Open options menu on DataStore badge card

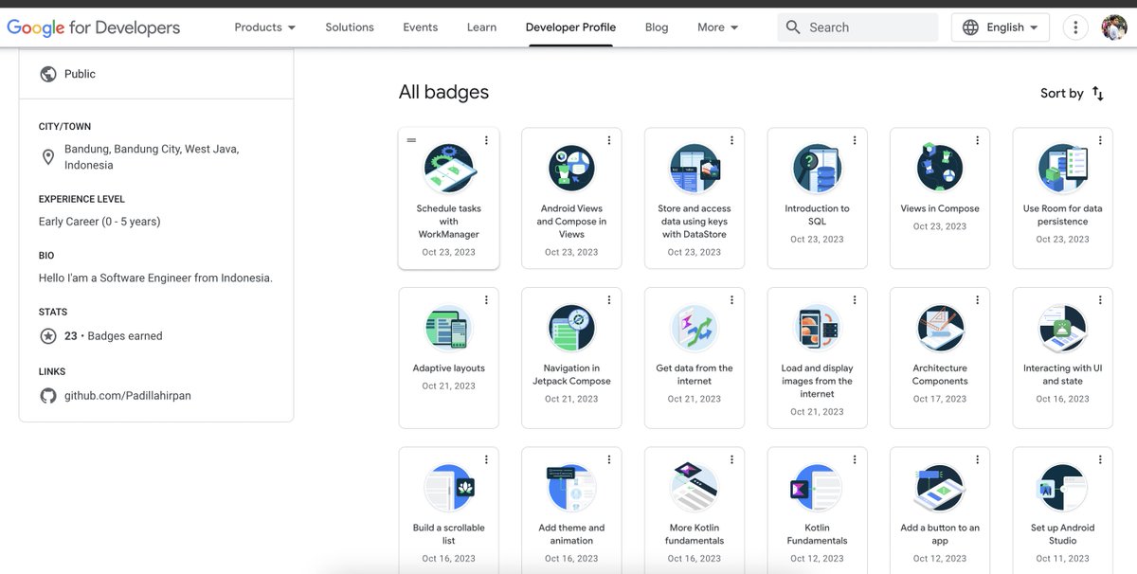[731, 140]
